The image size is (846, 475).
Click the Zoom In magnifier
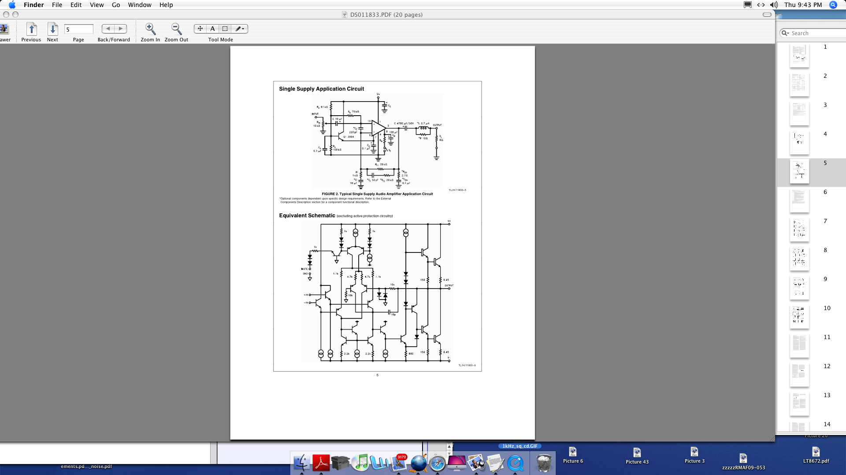pos(150,29)
